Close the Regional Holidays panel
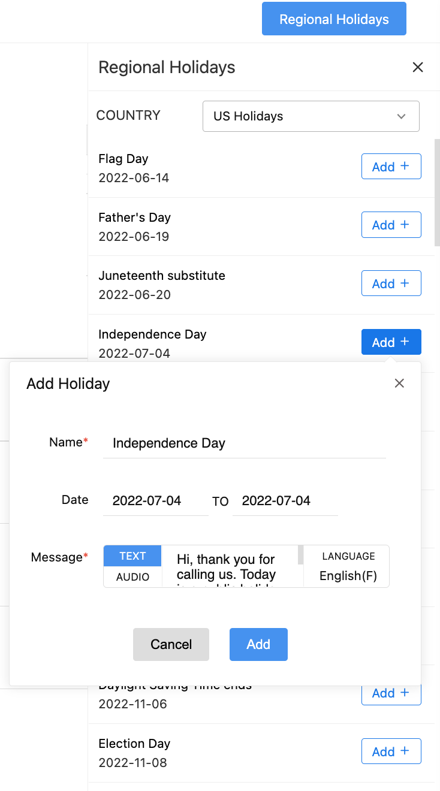The width and height of the screenshot is (440, 791). 418,67
